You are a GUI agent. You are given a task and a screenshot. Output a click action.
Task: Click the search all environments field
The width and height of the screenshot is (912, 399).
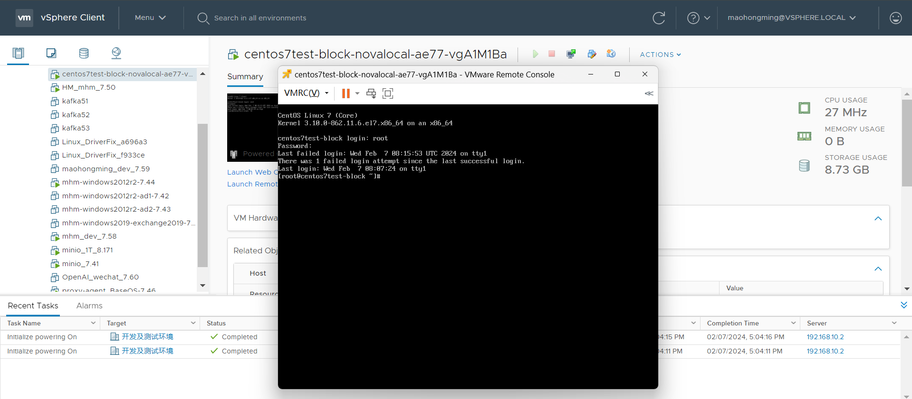[260, 18]
